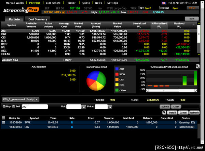Image resolution: width=205 pixels, height=151 pixels.
Task: Open the Ticker menu
Action: coord(71,3)
